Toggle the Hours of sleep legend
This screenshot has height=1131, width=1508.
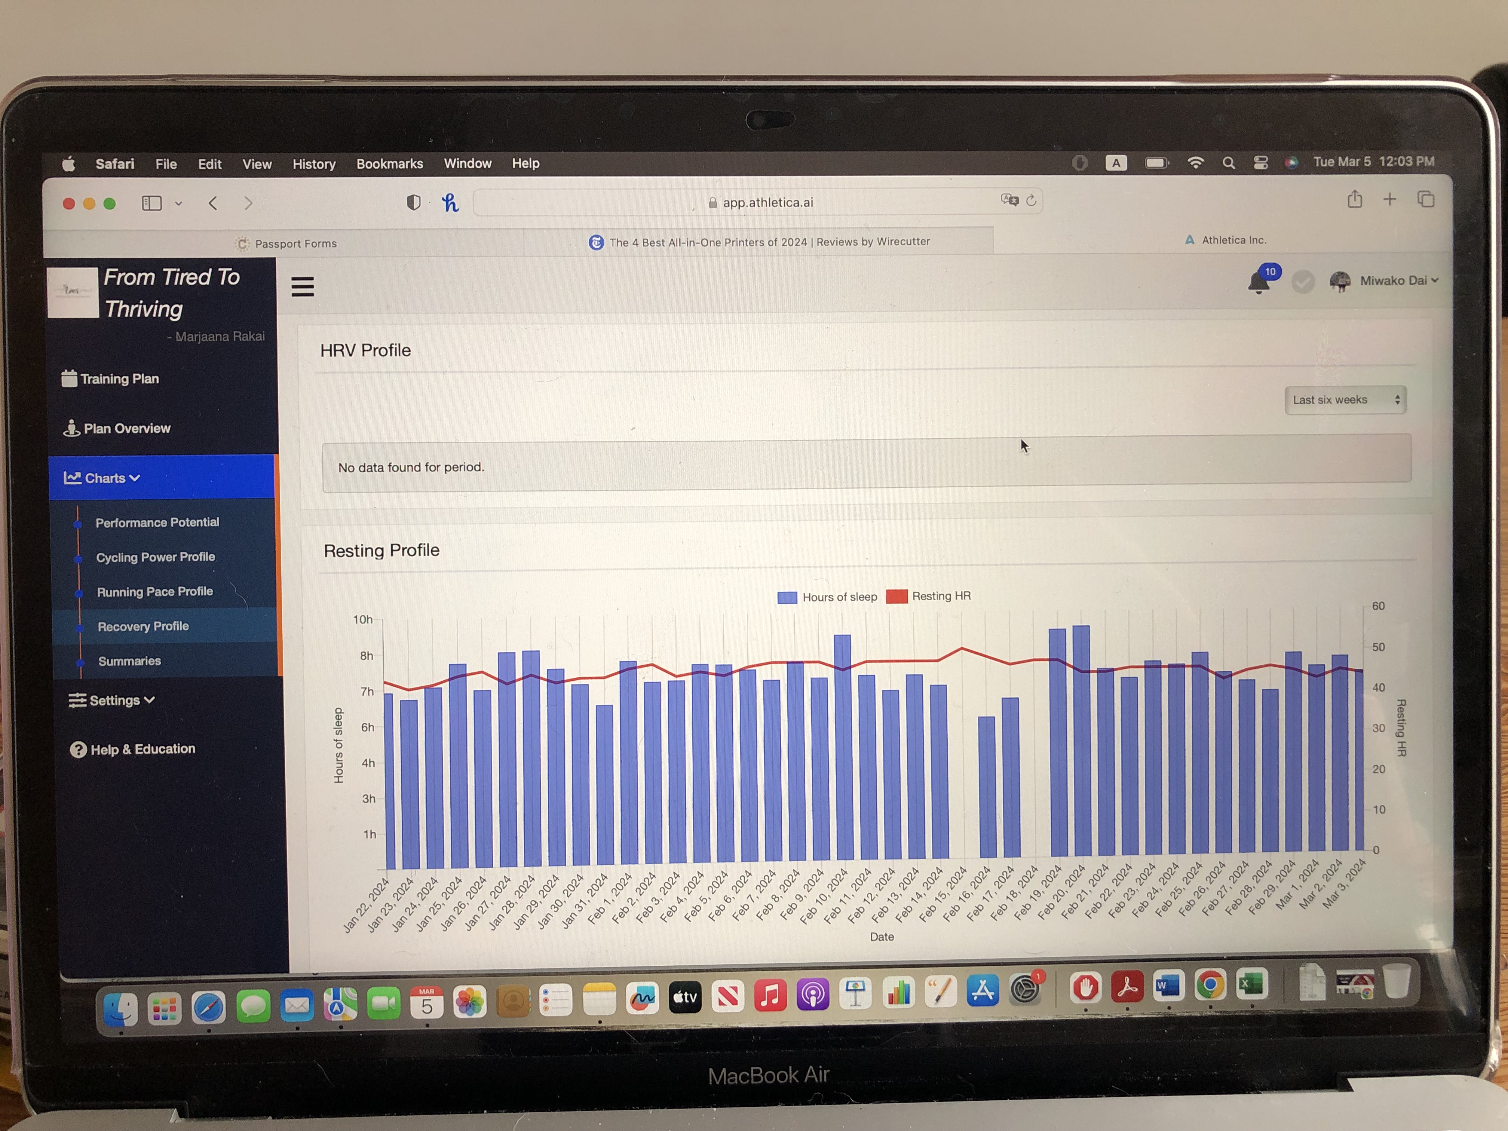point(827,597)
